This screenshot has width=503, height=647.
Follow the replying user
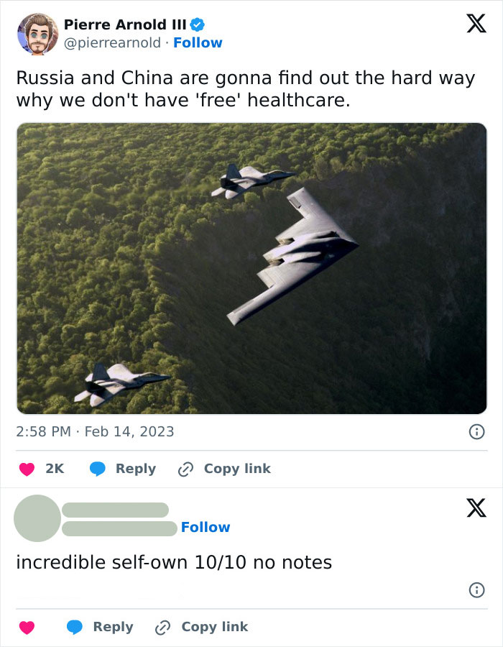(x=207, y=527)
